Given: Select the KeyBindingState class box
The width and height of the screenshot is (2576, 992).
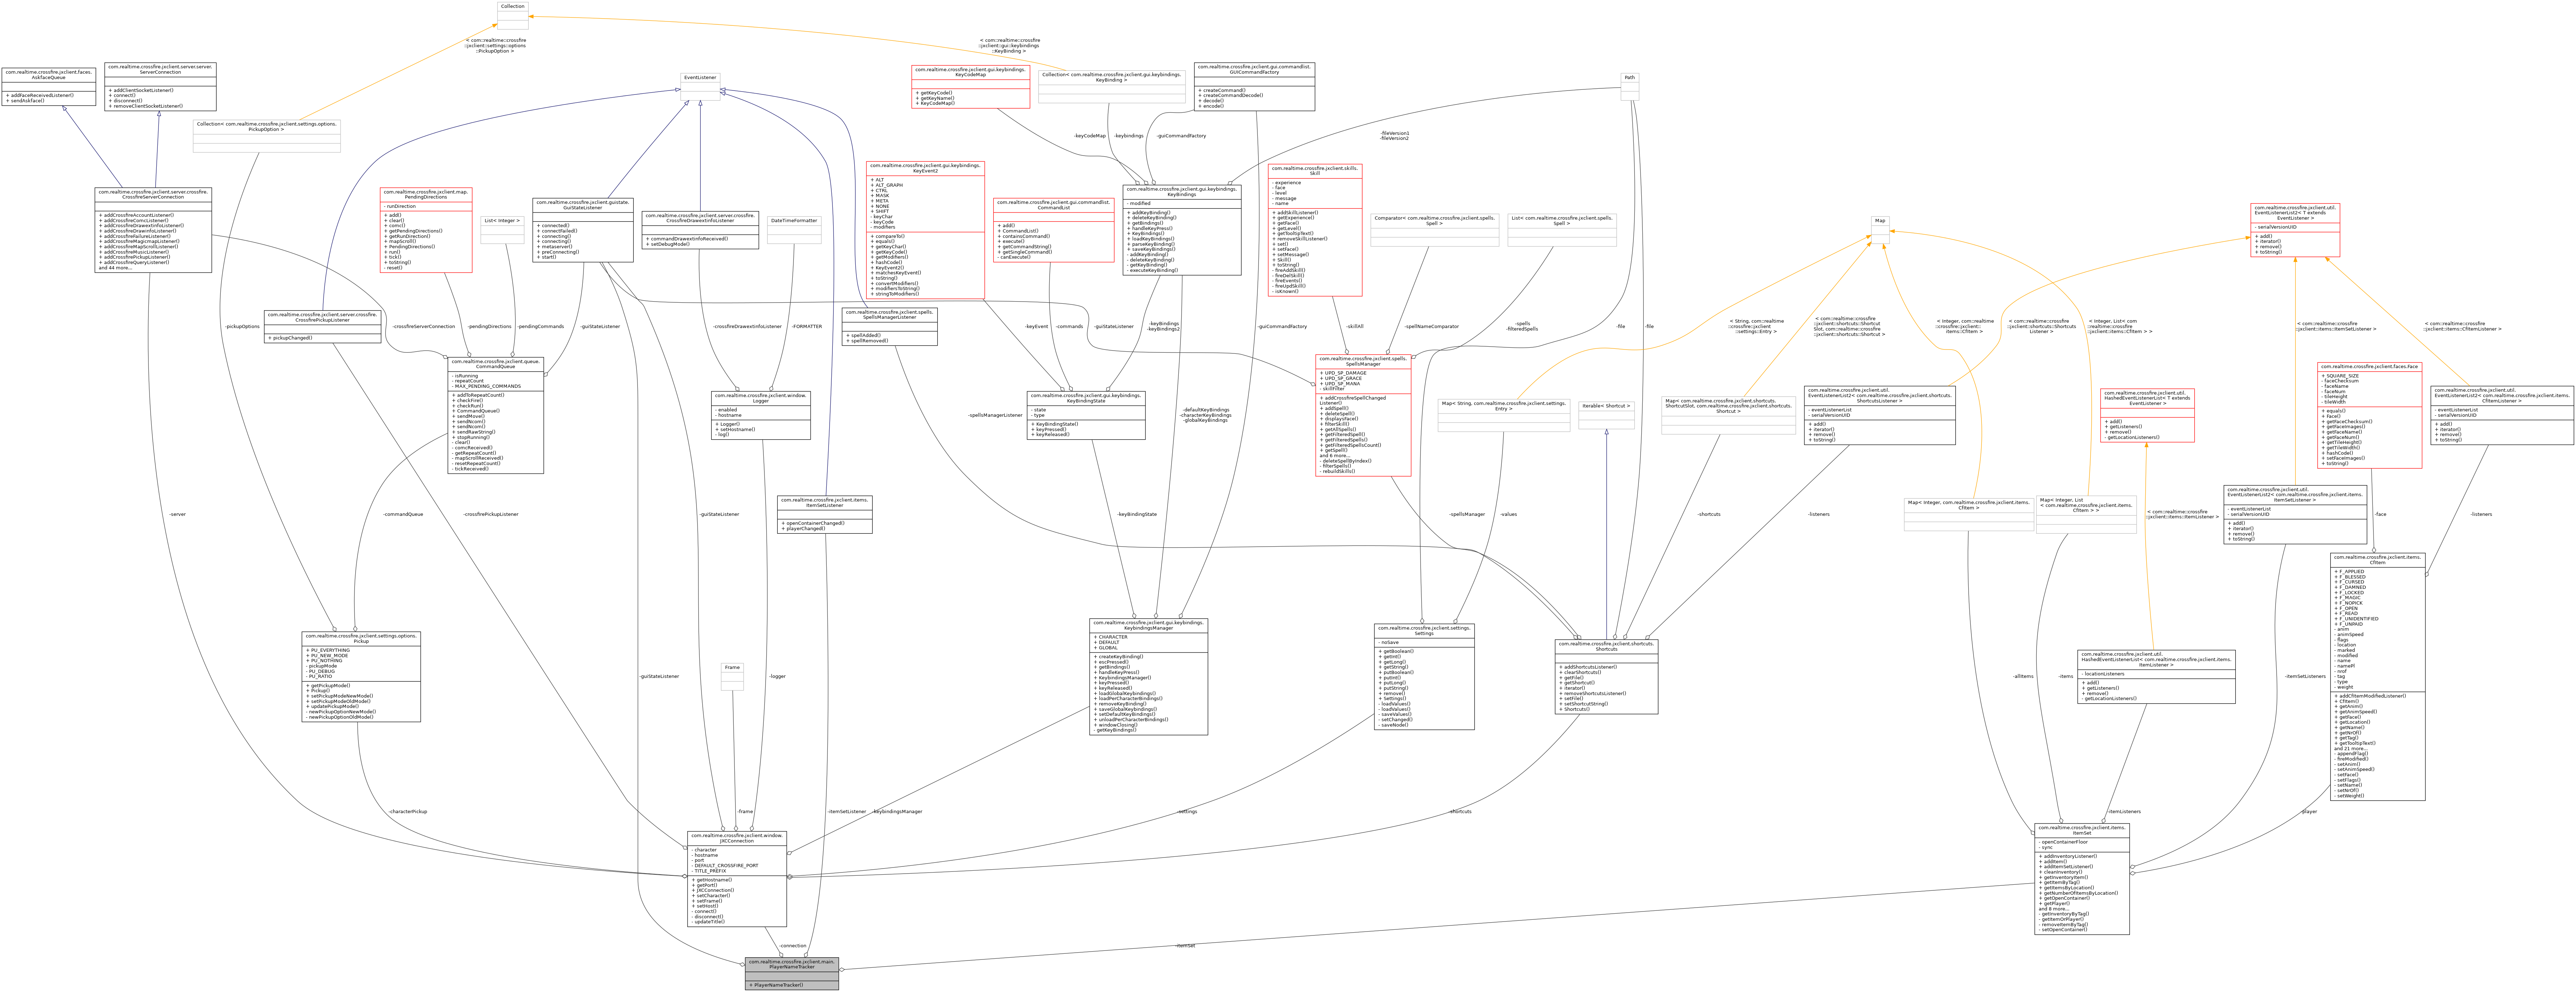Looking at the screenshot, I should click(x=1086, y=415).
